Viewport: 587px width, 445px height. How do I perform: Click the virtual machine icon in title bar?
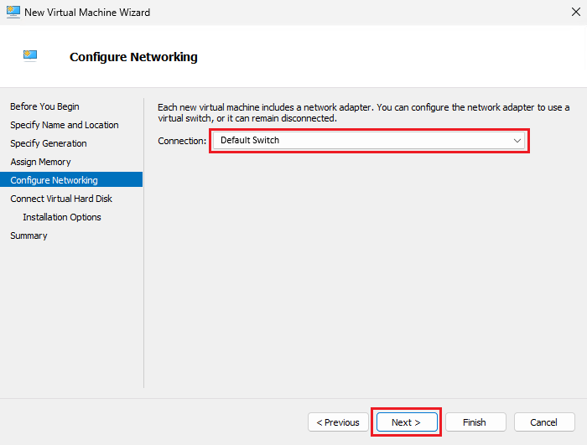pos(12,13)
